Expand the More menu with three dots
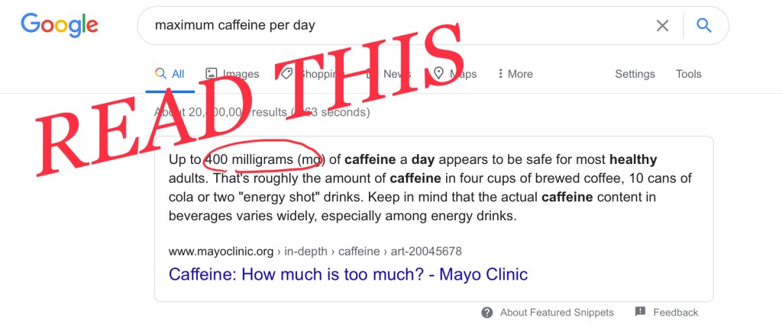This screenshot has width=782, height=327. [x=515, y=74]
